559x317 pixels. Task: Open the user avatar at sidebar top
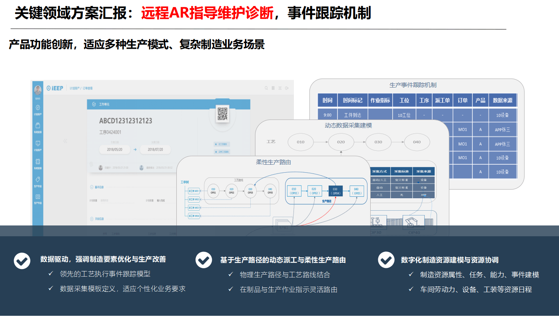pyautogui.click(x=38, y=90)
